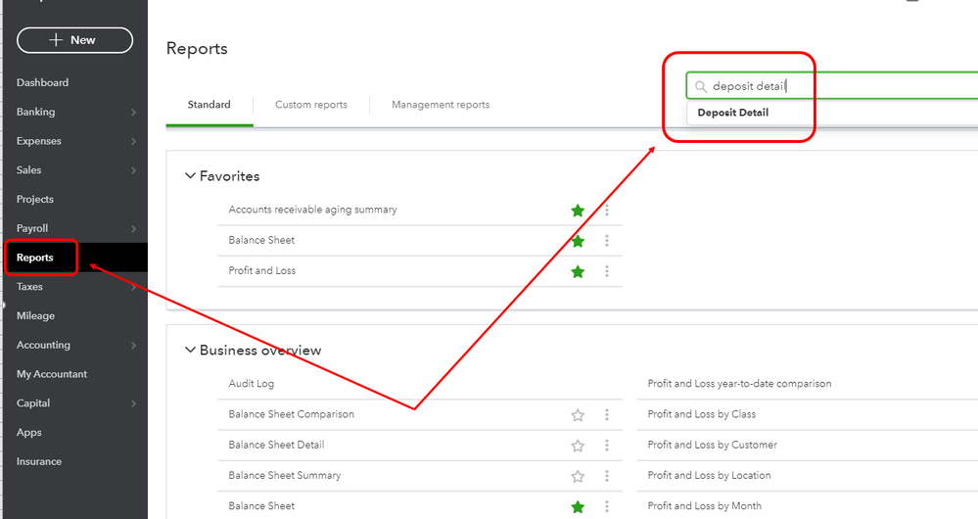Viewport: 978px width, 519px height.
Task: Unfavorite Profit and Loss star
Action: 578,272
